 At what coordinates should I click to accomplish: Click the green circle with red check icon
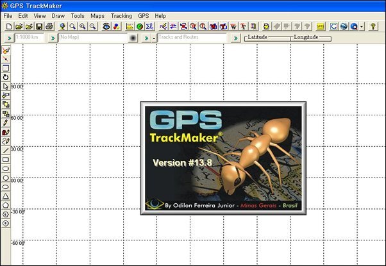140,26
